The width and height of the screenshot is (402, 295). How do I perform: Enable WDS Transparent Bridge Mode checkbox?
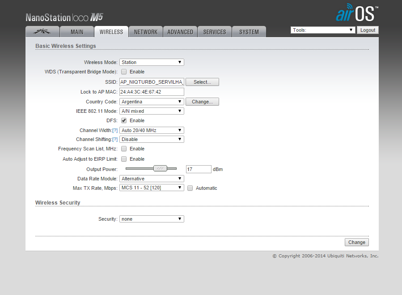coord(124,72)
